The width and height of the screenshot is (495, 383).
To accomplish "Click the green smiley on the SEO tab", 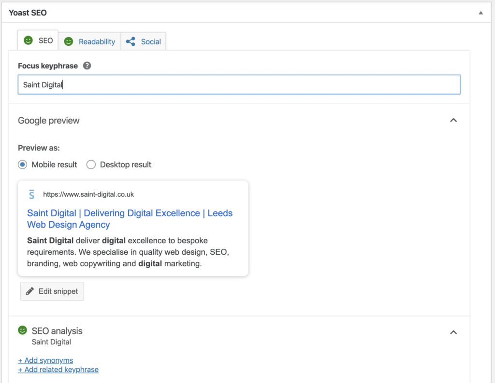I will [29, 41].
